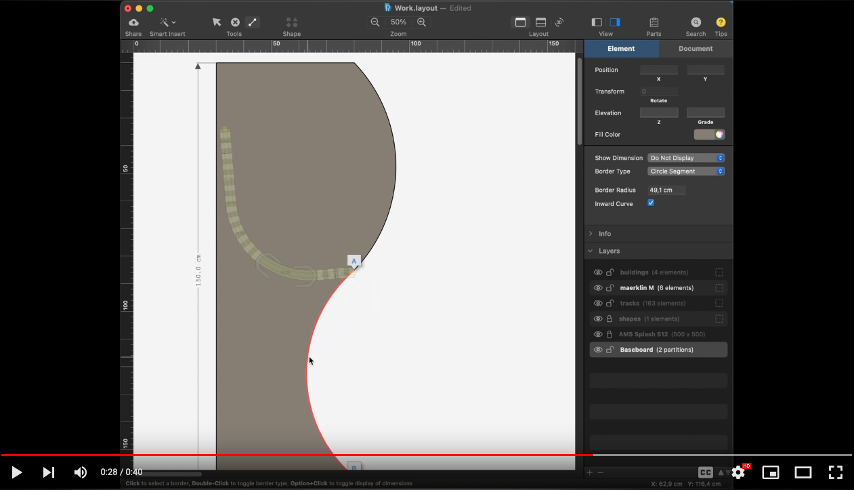
Task: Skip to the next video
Action: tap(49, 472)
